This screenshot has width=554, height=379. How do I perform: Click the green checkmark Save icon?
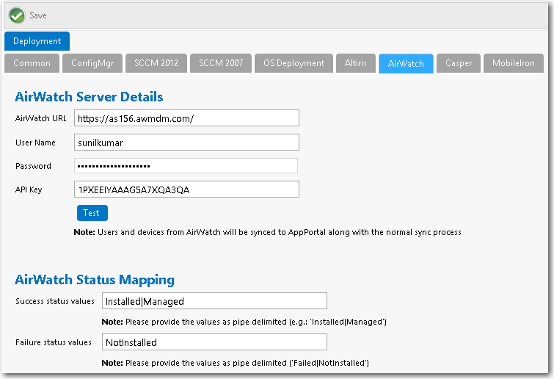(x=17, y=15)
